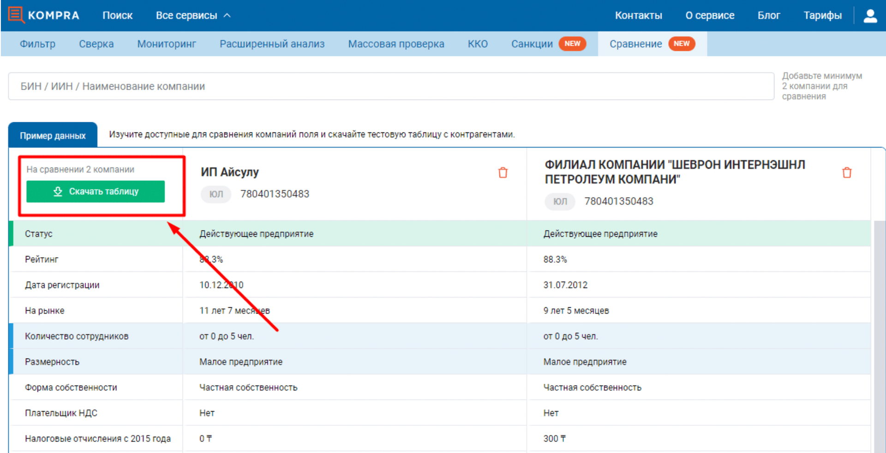886x453 pixels.
Task: Open the Блог link
Action: (x=768, y=16)
